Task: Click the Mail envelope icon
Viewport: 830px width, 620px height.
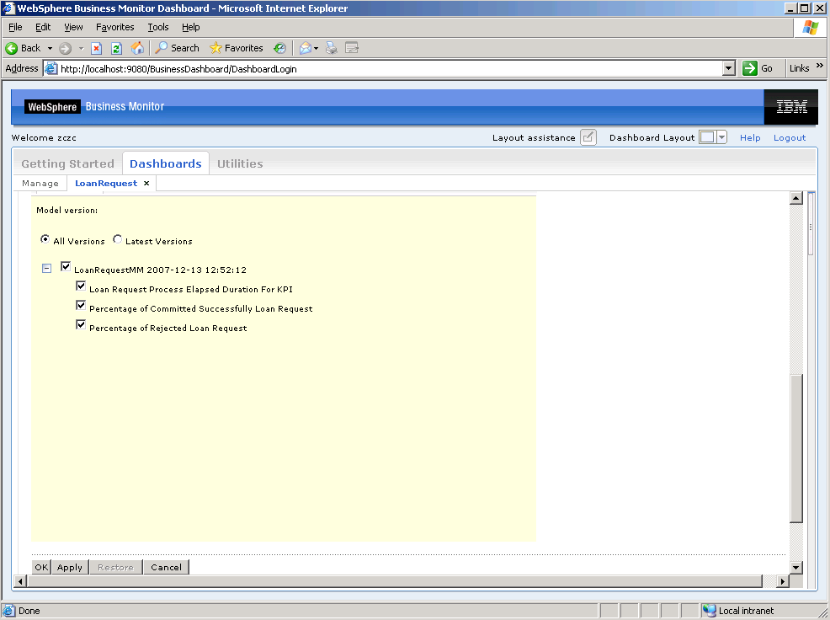Action: pyautogui.click(x=305, y=48)
